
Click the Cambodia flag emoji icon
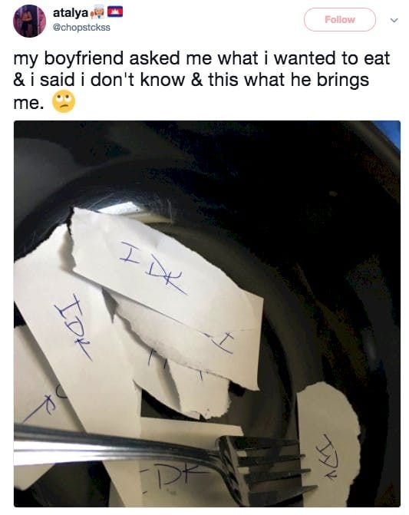tap(114, 12)
